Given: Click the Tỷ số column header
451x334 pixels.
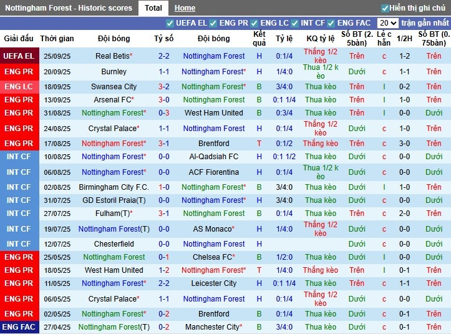Looking at the screenshot, I should [x=163, y=39].
